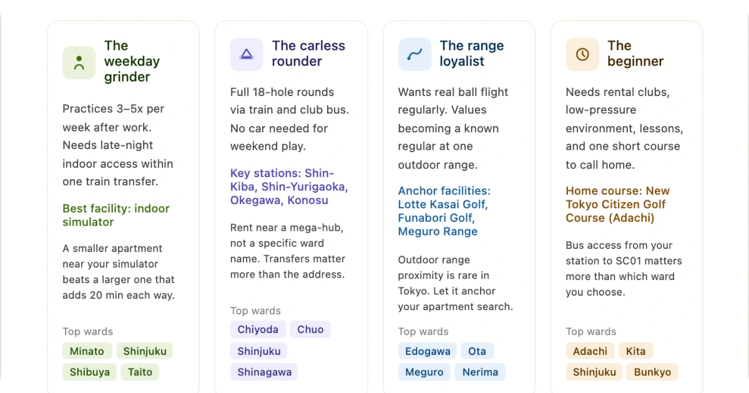Click the Nerima ward chip
The image size is (749, 393).
480,372
